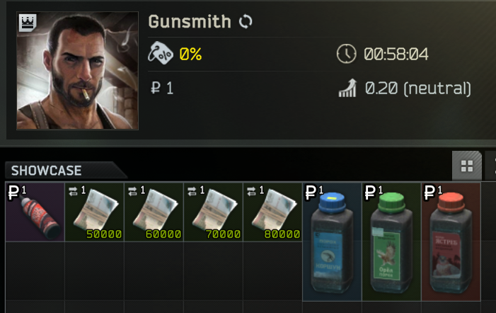Switch to the grid view layout

point(467,166)
